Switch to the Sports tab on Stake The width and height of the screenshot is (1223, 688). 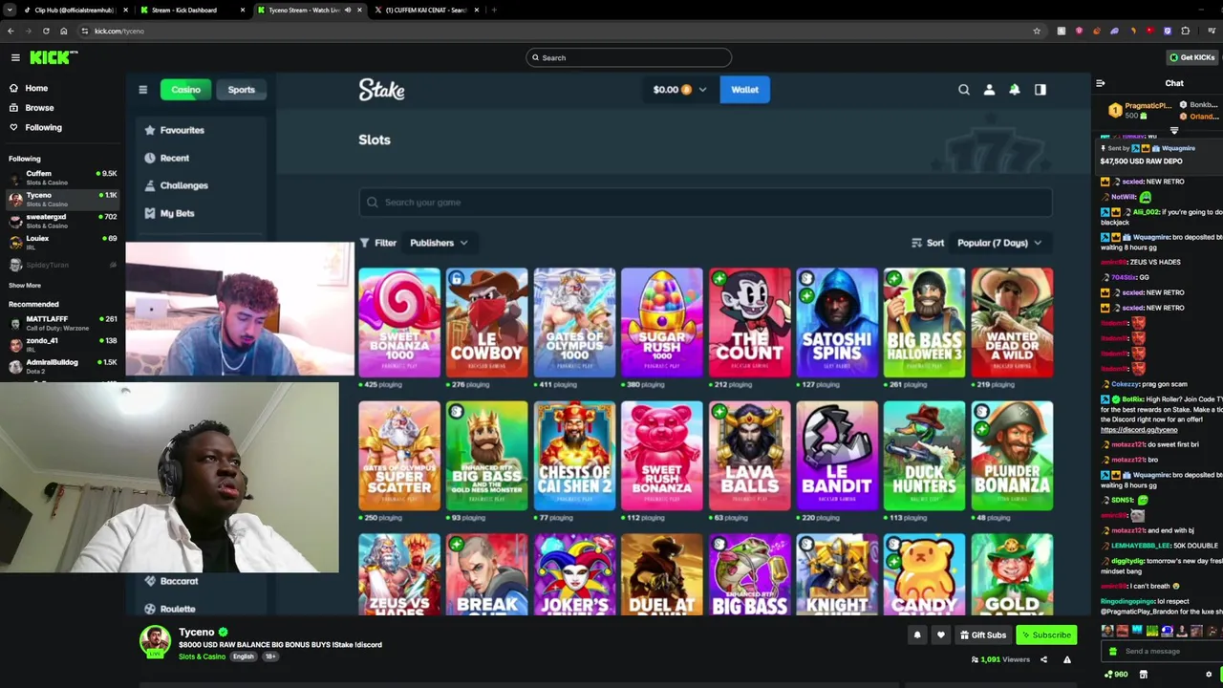coord(241,90)
